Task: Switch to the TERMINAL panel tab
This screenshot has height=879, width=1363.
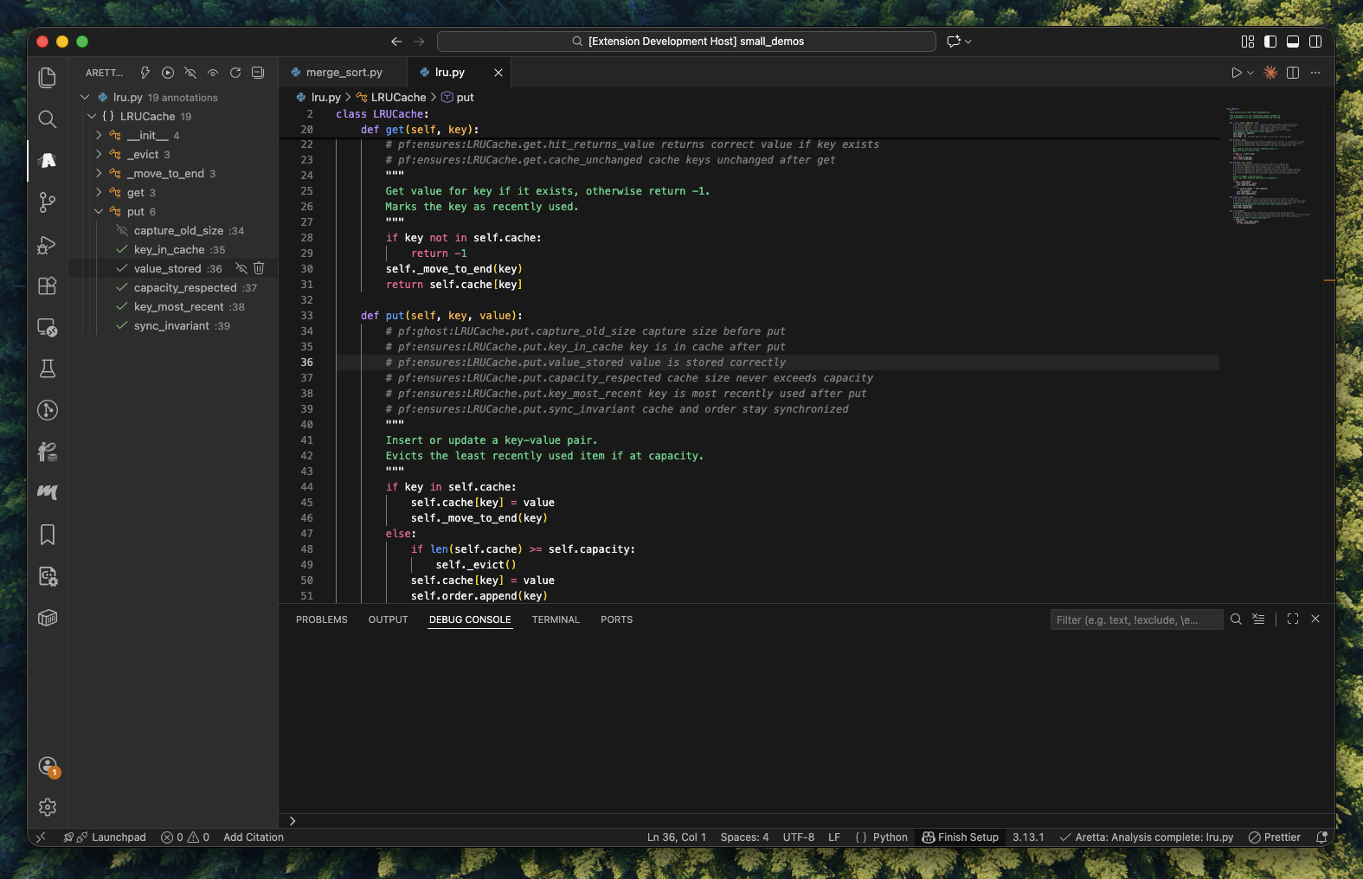Action: pos(556,619)
